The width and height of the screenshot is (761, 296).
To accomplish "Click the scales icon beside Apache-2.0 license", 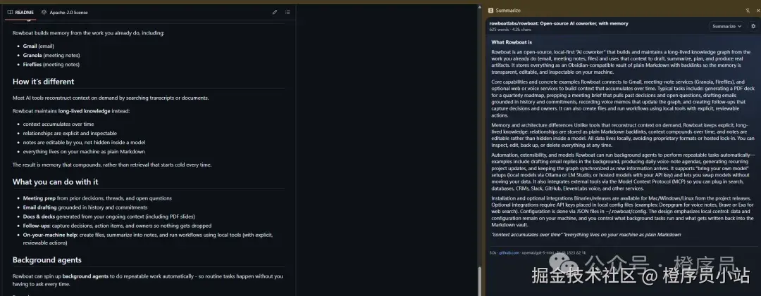I will (x=44, y=12).
